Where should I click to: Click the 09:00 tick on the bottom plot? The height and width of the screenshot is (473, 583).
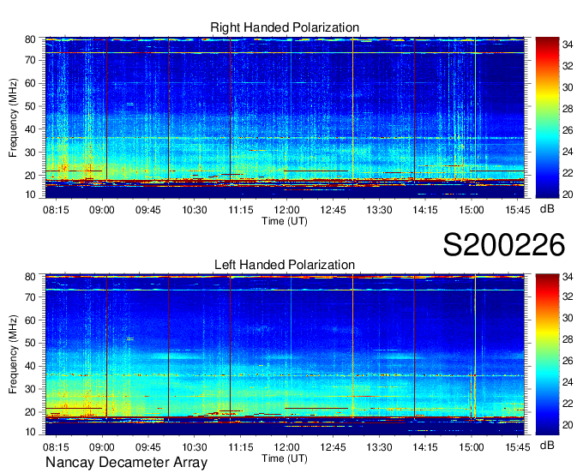tap(102, 447)
